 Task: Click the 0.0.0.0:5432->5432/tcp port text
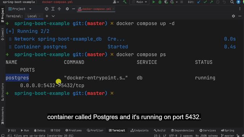coord(52,85)
